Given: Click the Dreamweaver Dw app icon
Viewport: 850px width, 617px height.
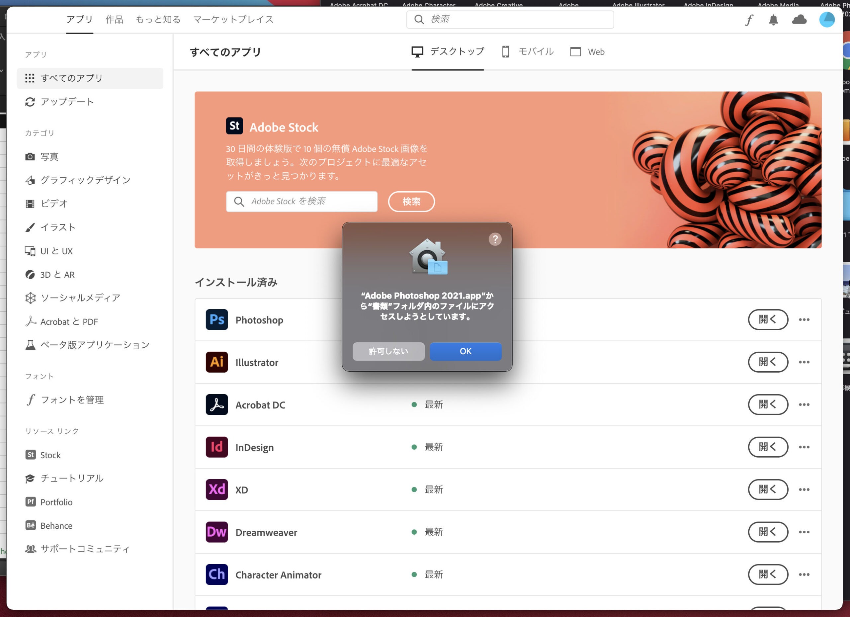Looking at the screenshot, I should click(216, 532).
